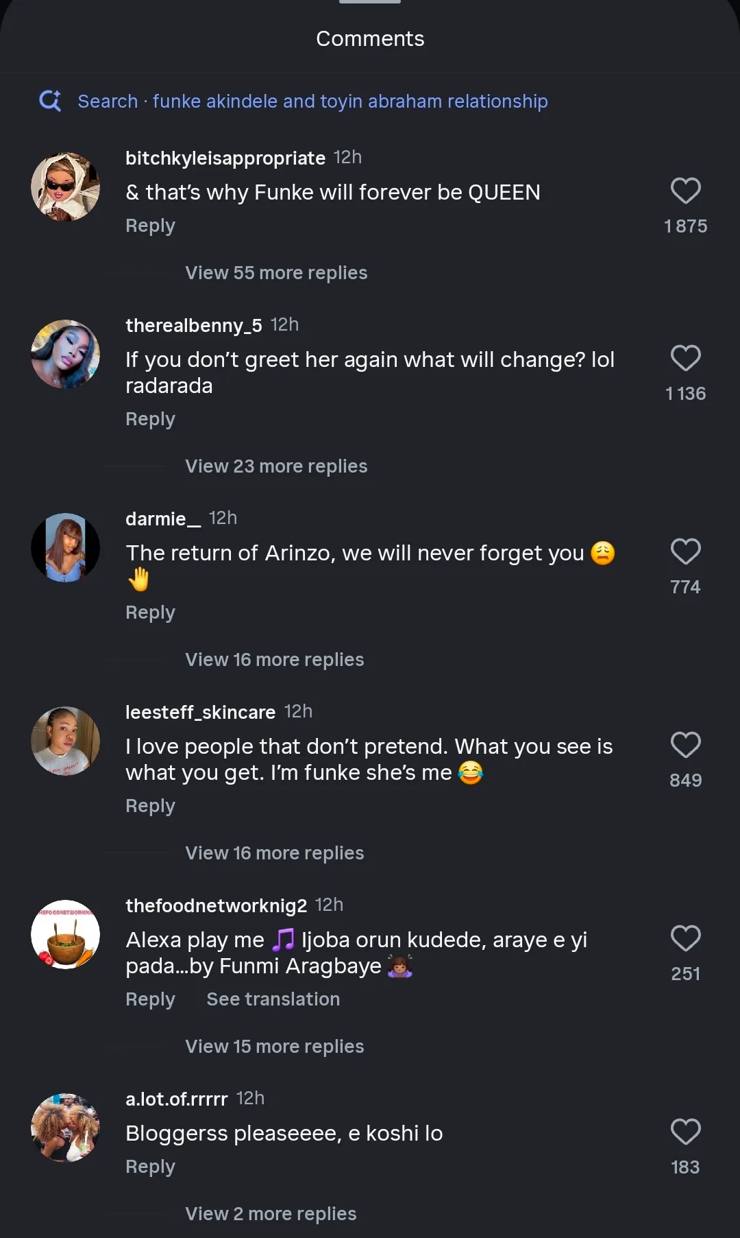Open the a.lot.of.rrrrr username
740x1238 pixels.
(176, 1099)
